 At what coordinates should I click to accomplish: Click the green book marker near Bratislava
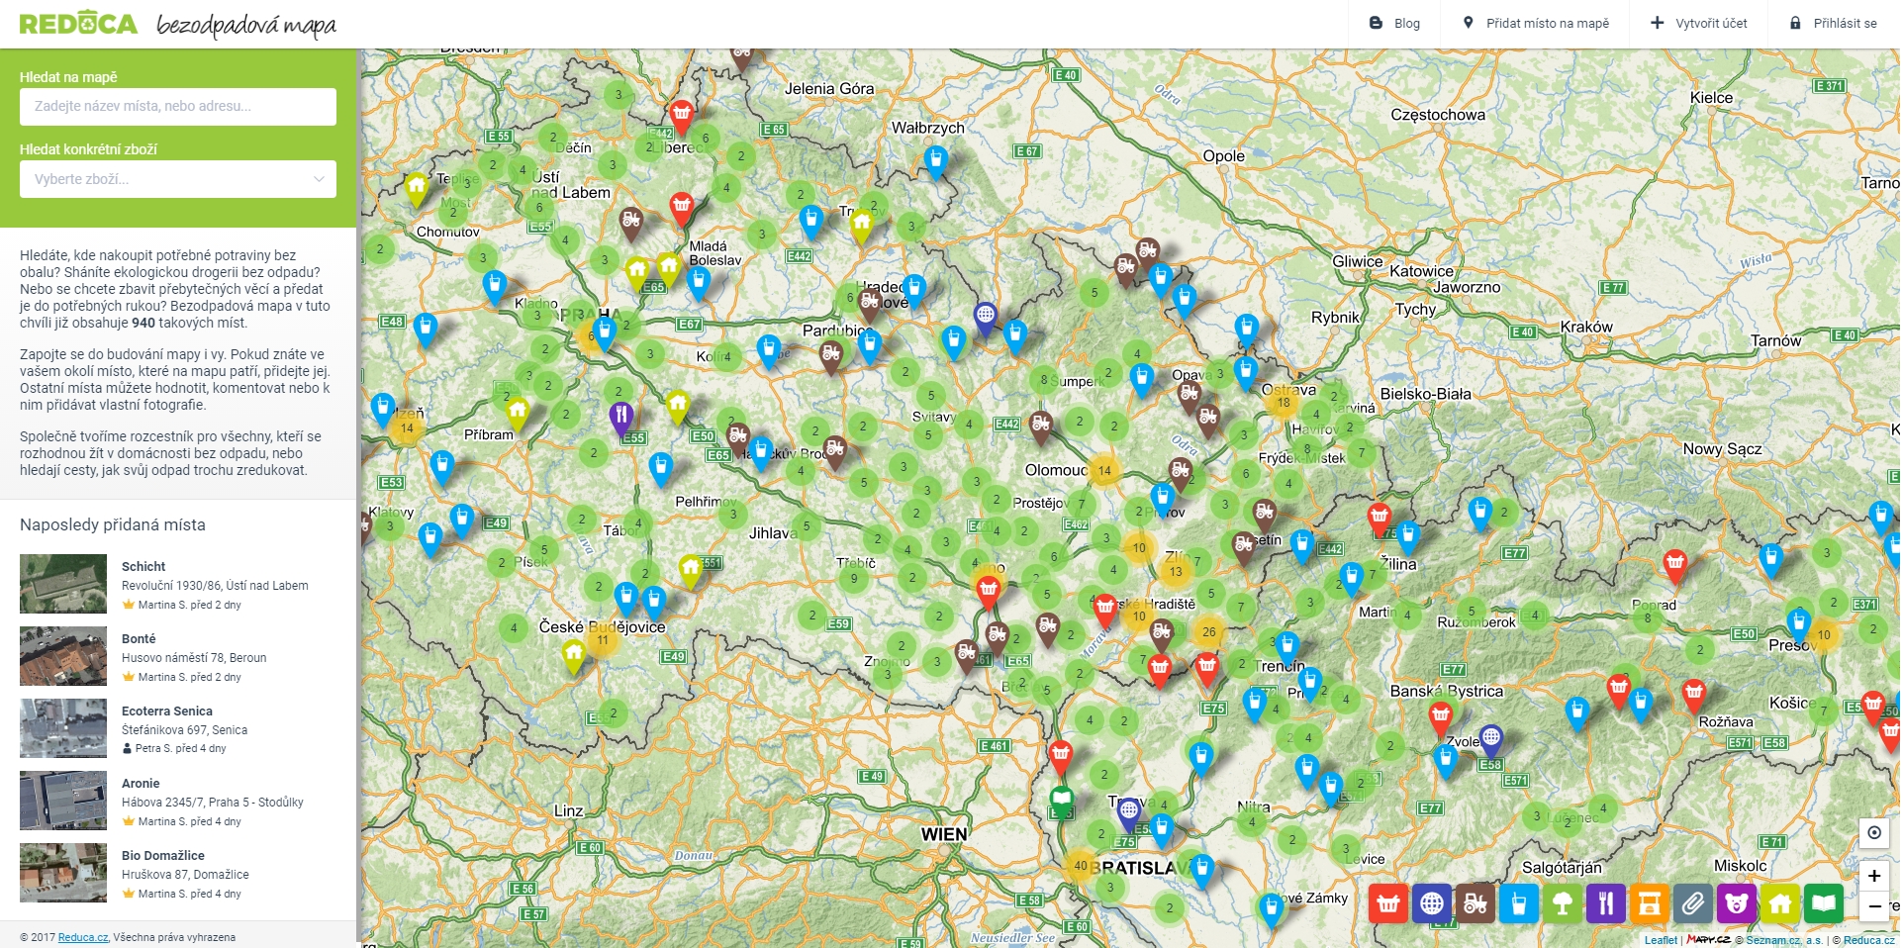click(1061, 800)
